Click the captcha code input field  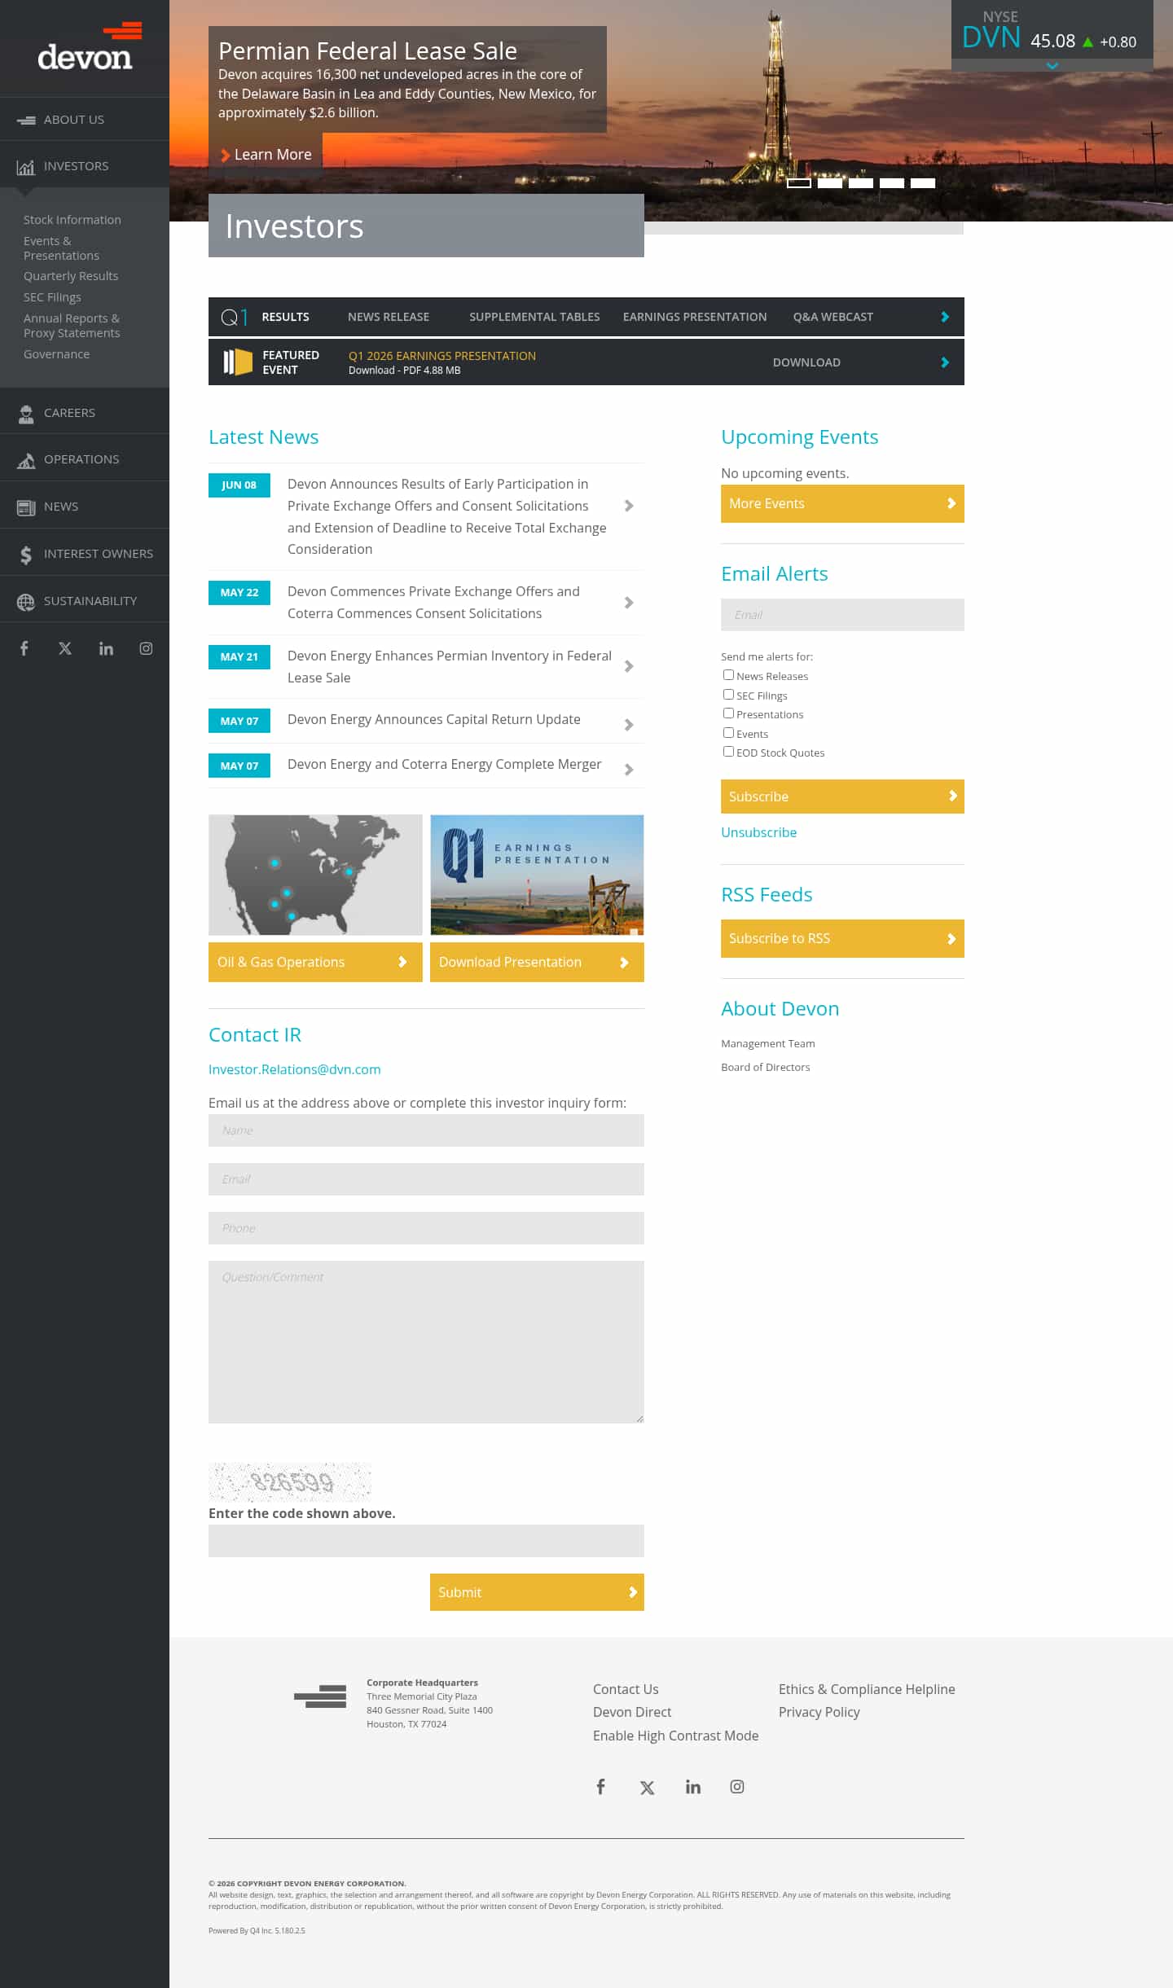point(426,1541)
